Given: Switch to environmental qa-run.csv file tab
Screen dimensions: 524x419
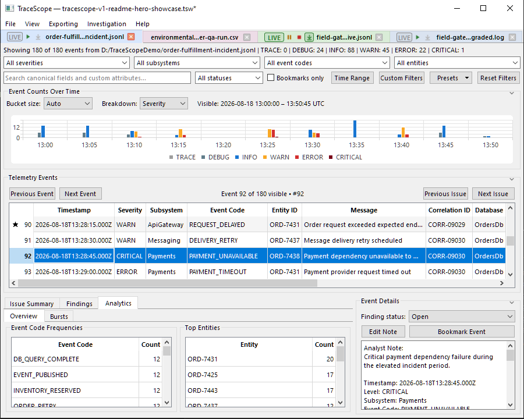Looking at the screenshot, I should pos(194,37).
